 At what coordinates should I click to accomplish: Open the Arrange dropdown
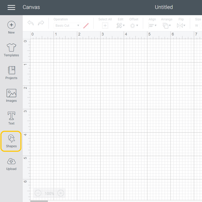point(167,26)
